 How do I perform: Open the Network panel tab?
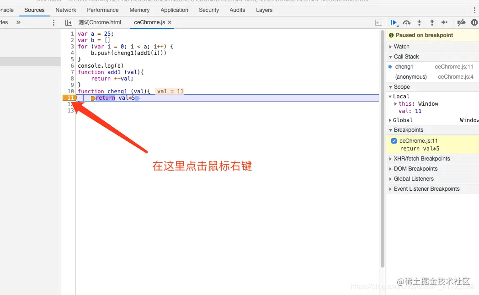point(66,10)
